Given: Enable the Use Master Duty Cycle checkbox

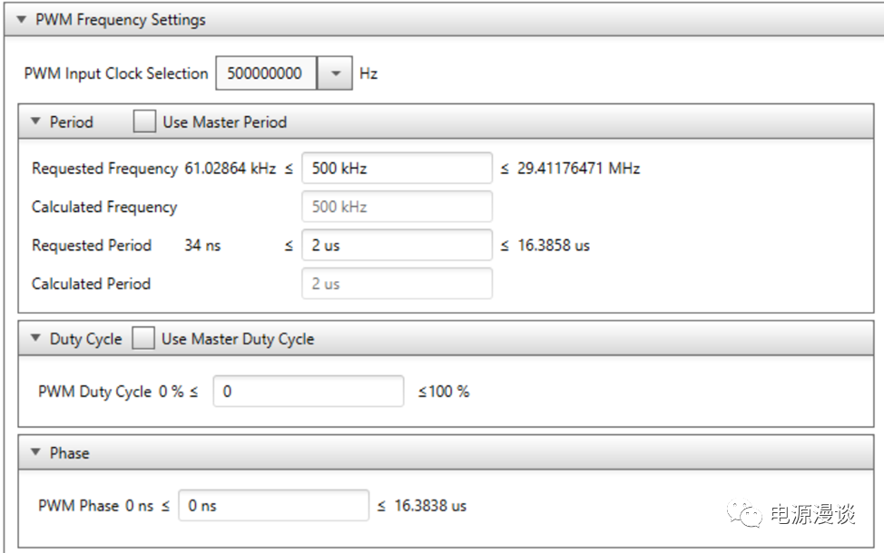Looking at the screenshot, I should tap(142, 339).
